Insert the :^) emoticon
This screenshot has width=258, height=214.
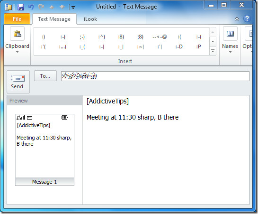click(x=101, y=37)
